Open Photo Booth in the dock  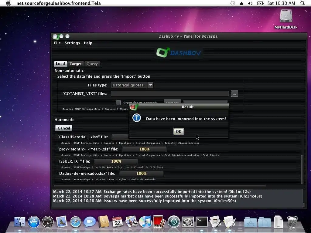[159, 222]
